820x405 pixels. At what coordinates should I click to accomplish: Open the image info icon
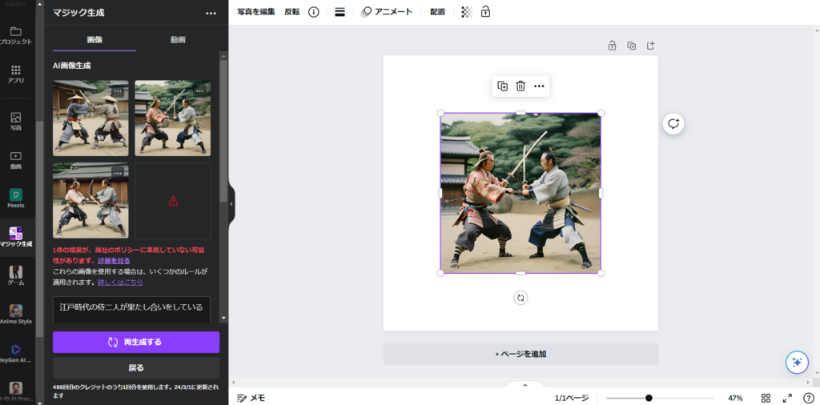pyautogui.click(x=313, y=12)
